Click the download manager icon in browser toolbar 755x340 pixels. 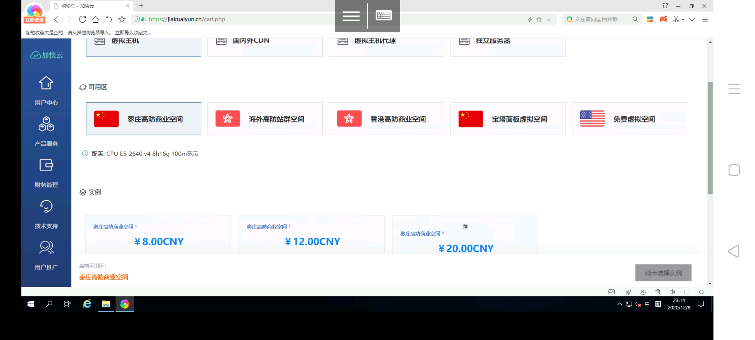click(x=692, y=19)
